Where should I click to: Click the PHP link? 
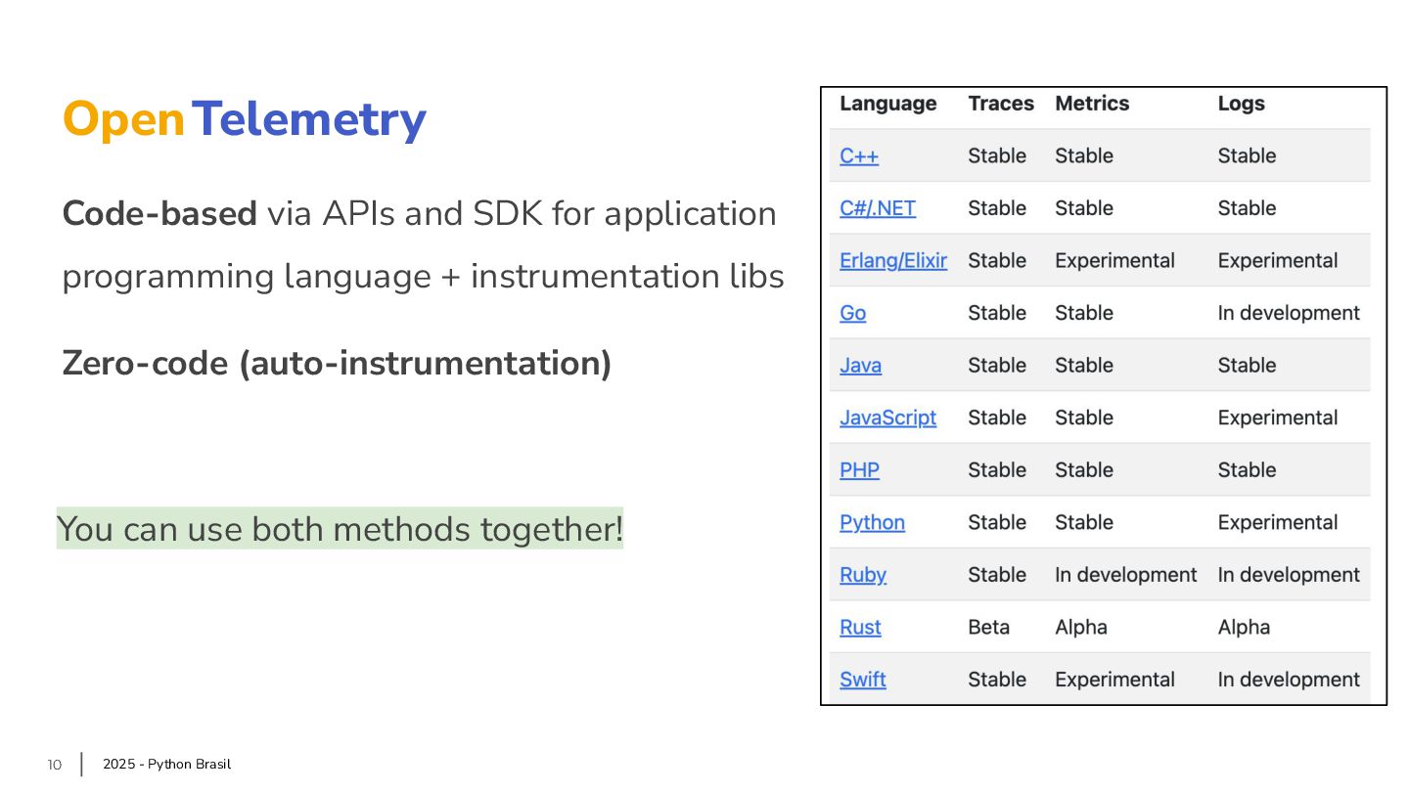(x=859, y=470)
